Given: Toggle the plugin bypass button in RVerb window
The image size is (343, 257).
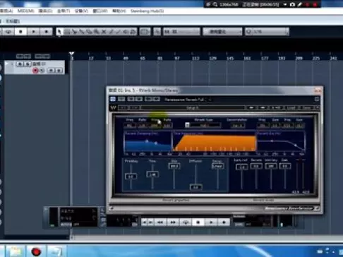Looking at the screenshot, I should tap(113, 99).
